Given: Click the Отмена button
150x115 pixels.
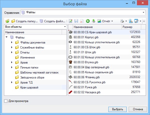Looking at the screenshot, I should (138, 109).
